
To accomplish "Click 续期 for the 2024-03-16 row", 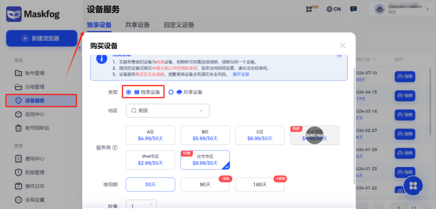I will [x=405, y=115].
